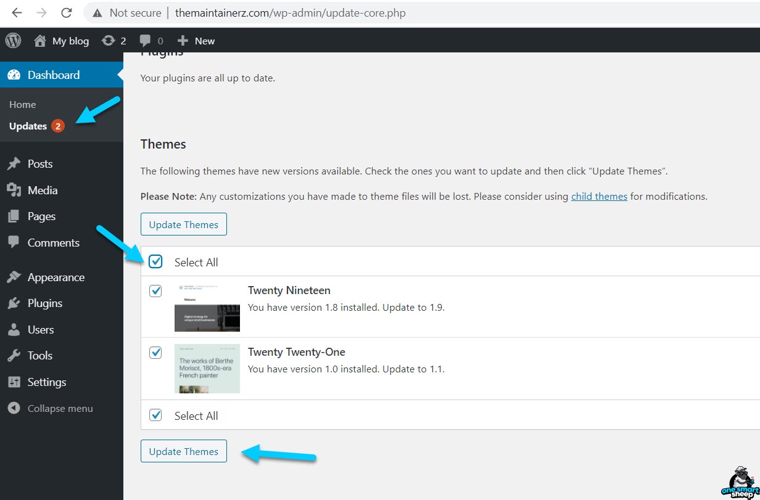Open the Appearance menu label
This screenshot has width=760, height=500.
[56, 277]
